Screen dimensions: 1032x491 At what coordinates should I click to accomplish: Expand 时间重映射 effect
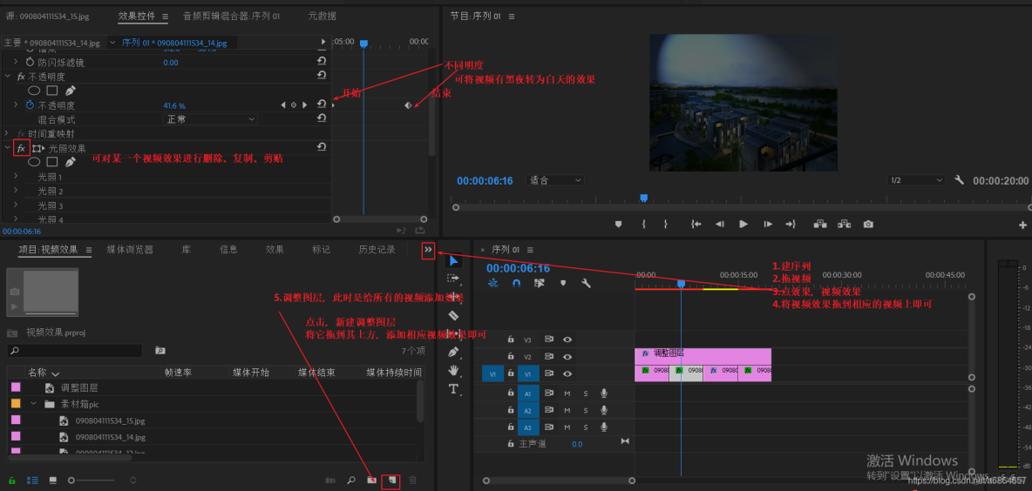(8, 133)
